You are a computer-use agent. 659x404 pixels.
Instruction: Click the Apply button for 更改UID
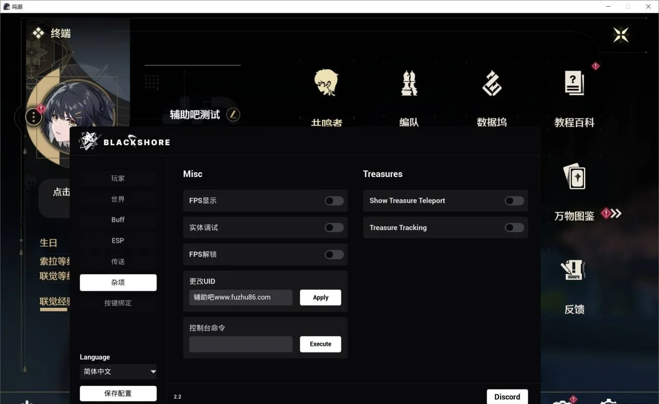point(320,297)
